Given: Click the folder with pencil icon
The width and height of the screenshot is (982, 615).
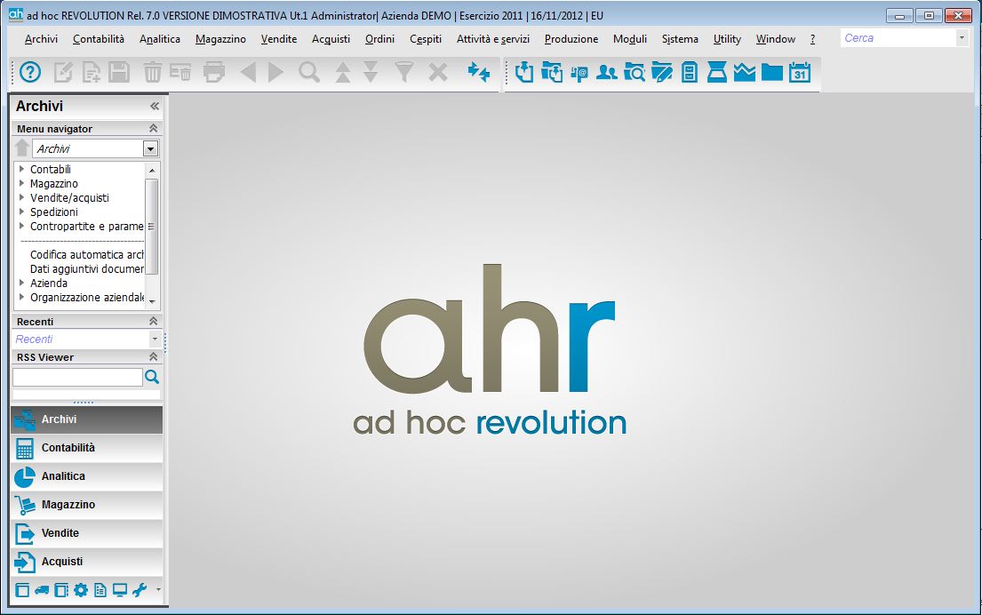Looking at the screenshot, I should [661, 73].
